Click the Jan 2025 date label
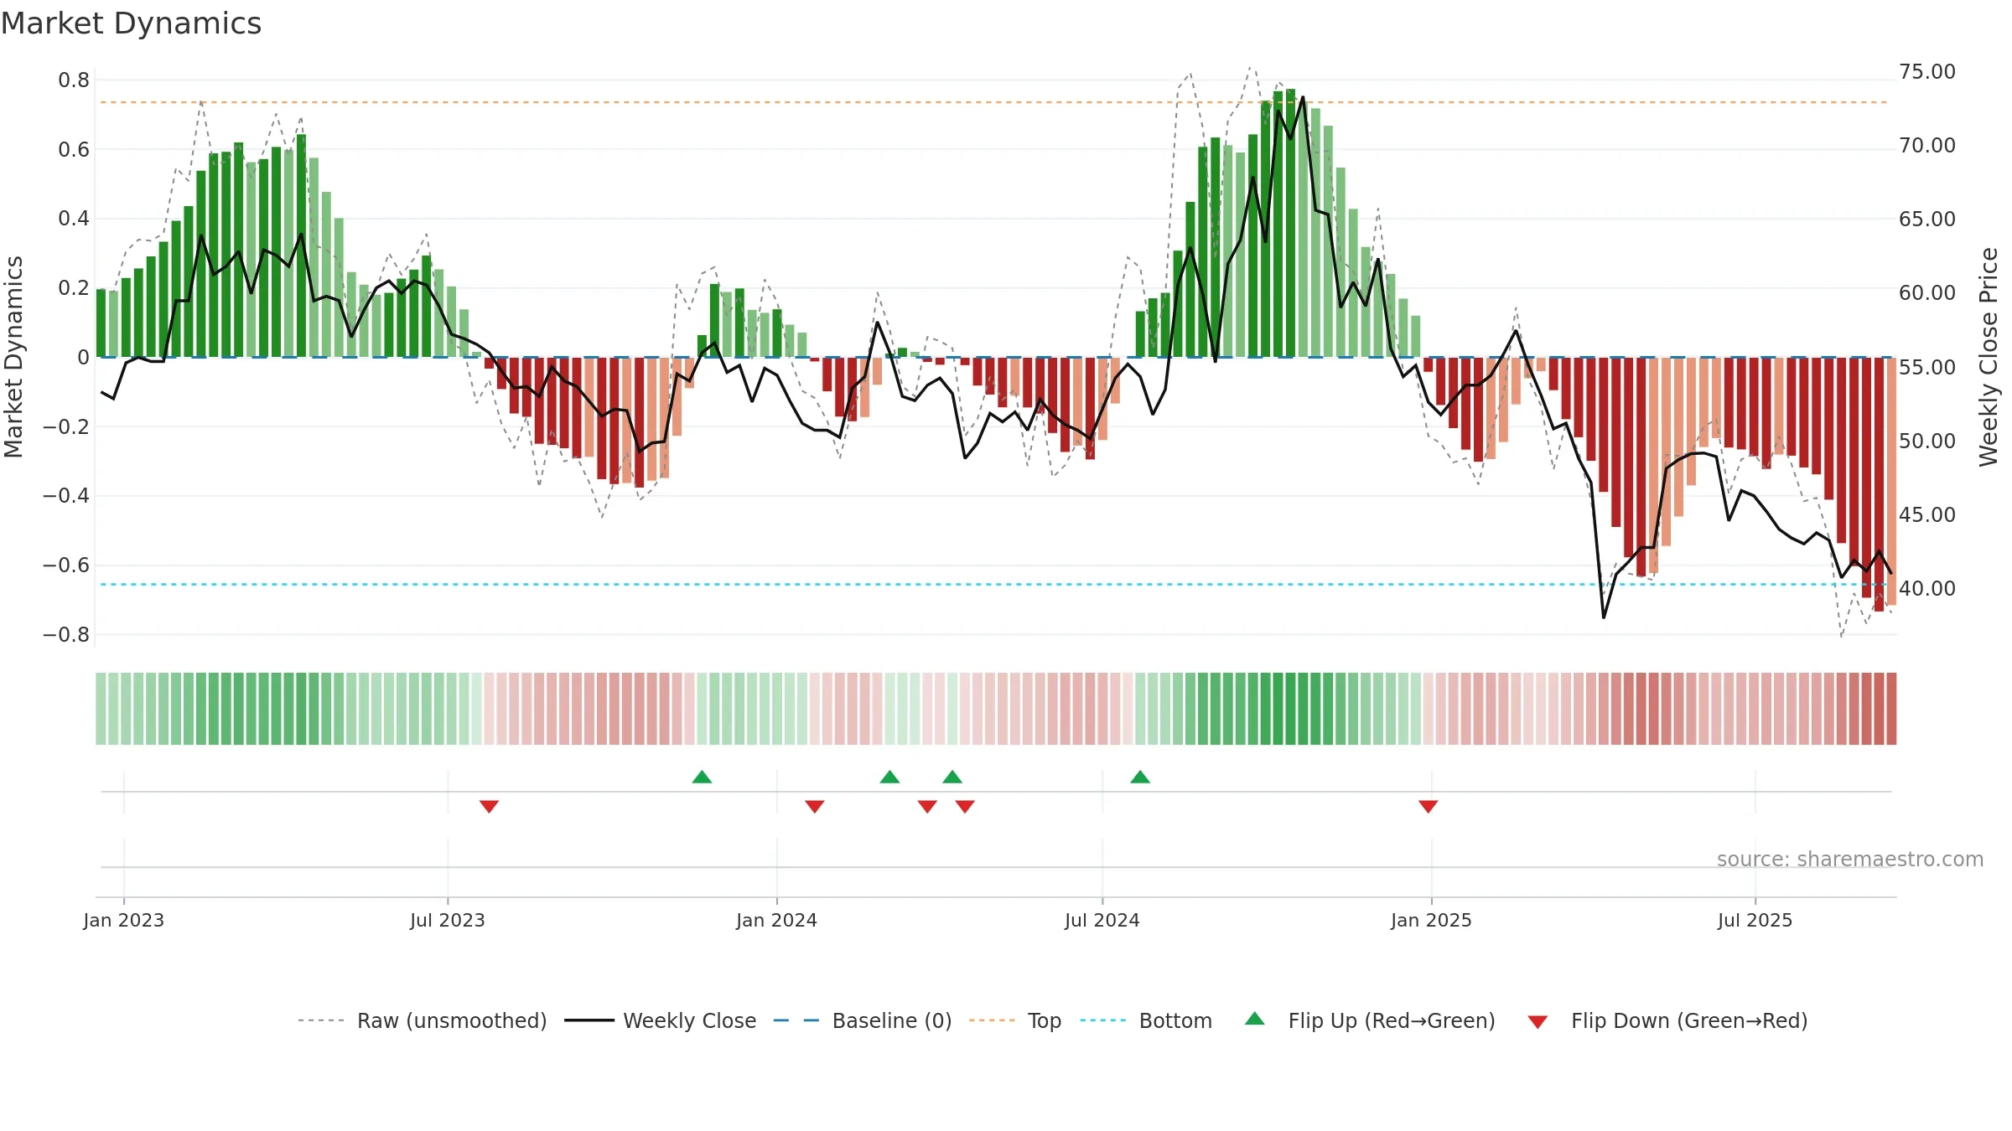Screen dimensions: 2012x1131 (x=1432, y=920)
